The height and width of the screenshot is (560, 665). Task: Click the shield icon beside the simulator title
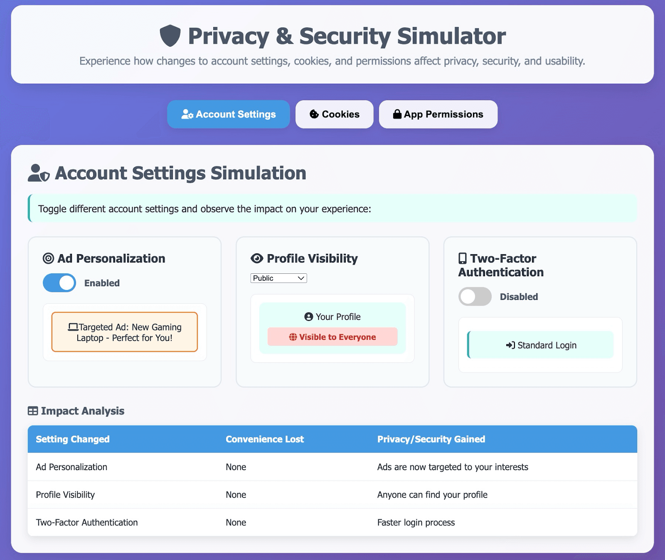coord(170,36)
